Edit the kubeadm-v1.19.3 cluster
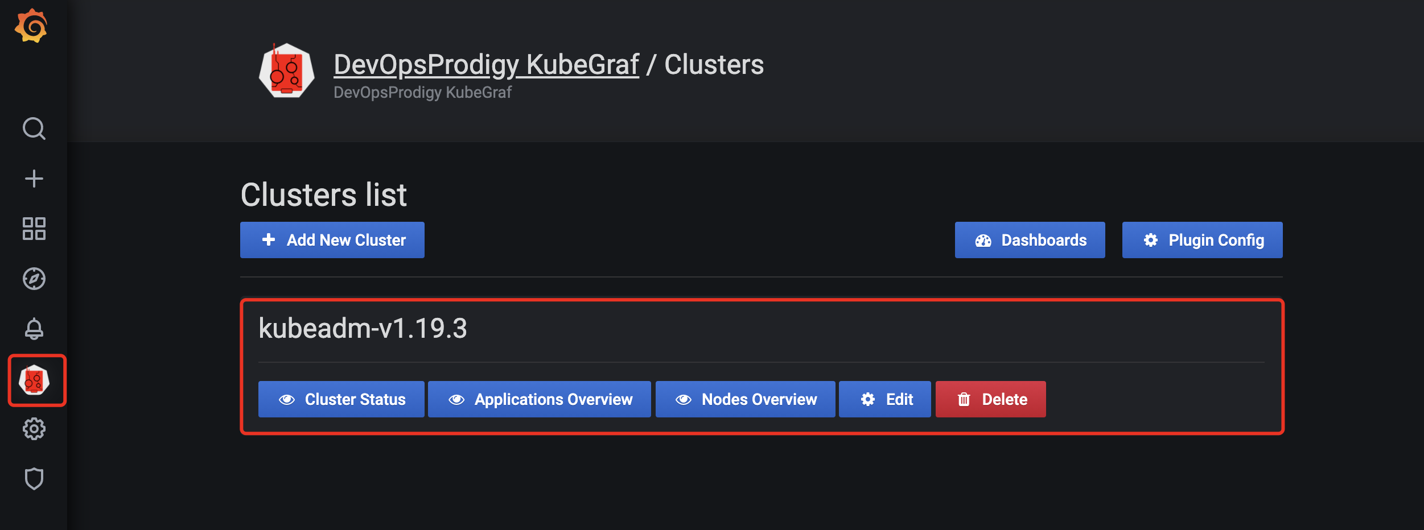The width and height of the screenshot is (1424, 530). tap(885, 399)
